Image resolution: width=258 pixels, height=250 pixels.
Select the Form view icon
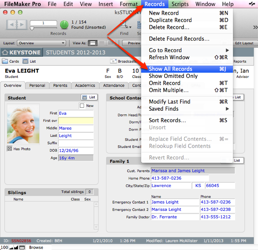click(x=92, y=43)
